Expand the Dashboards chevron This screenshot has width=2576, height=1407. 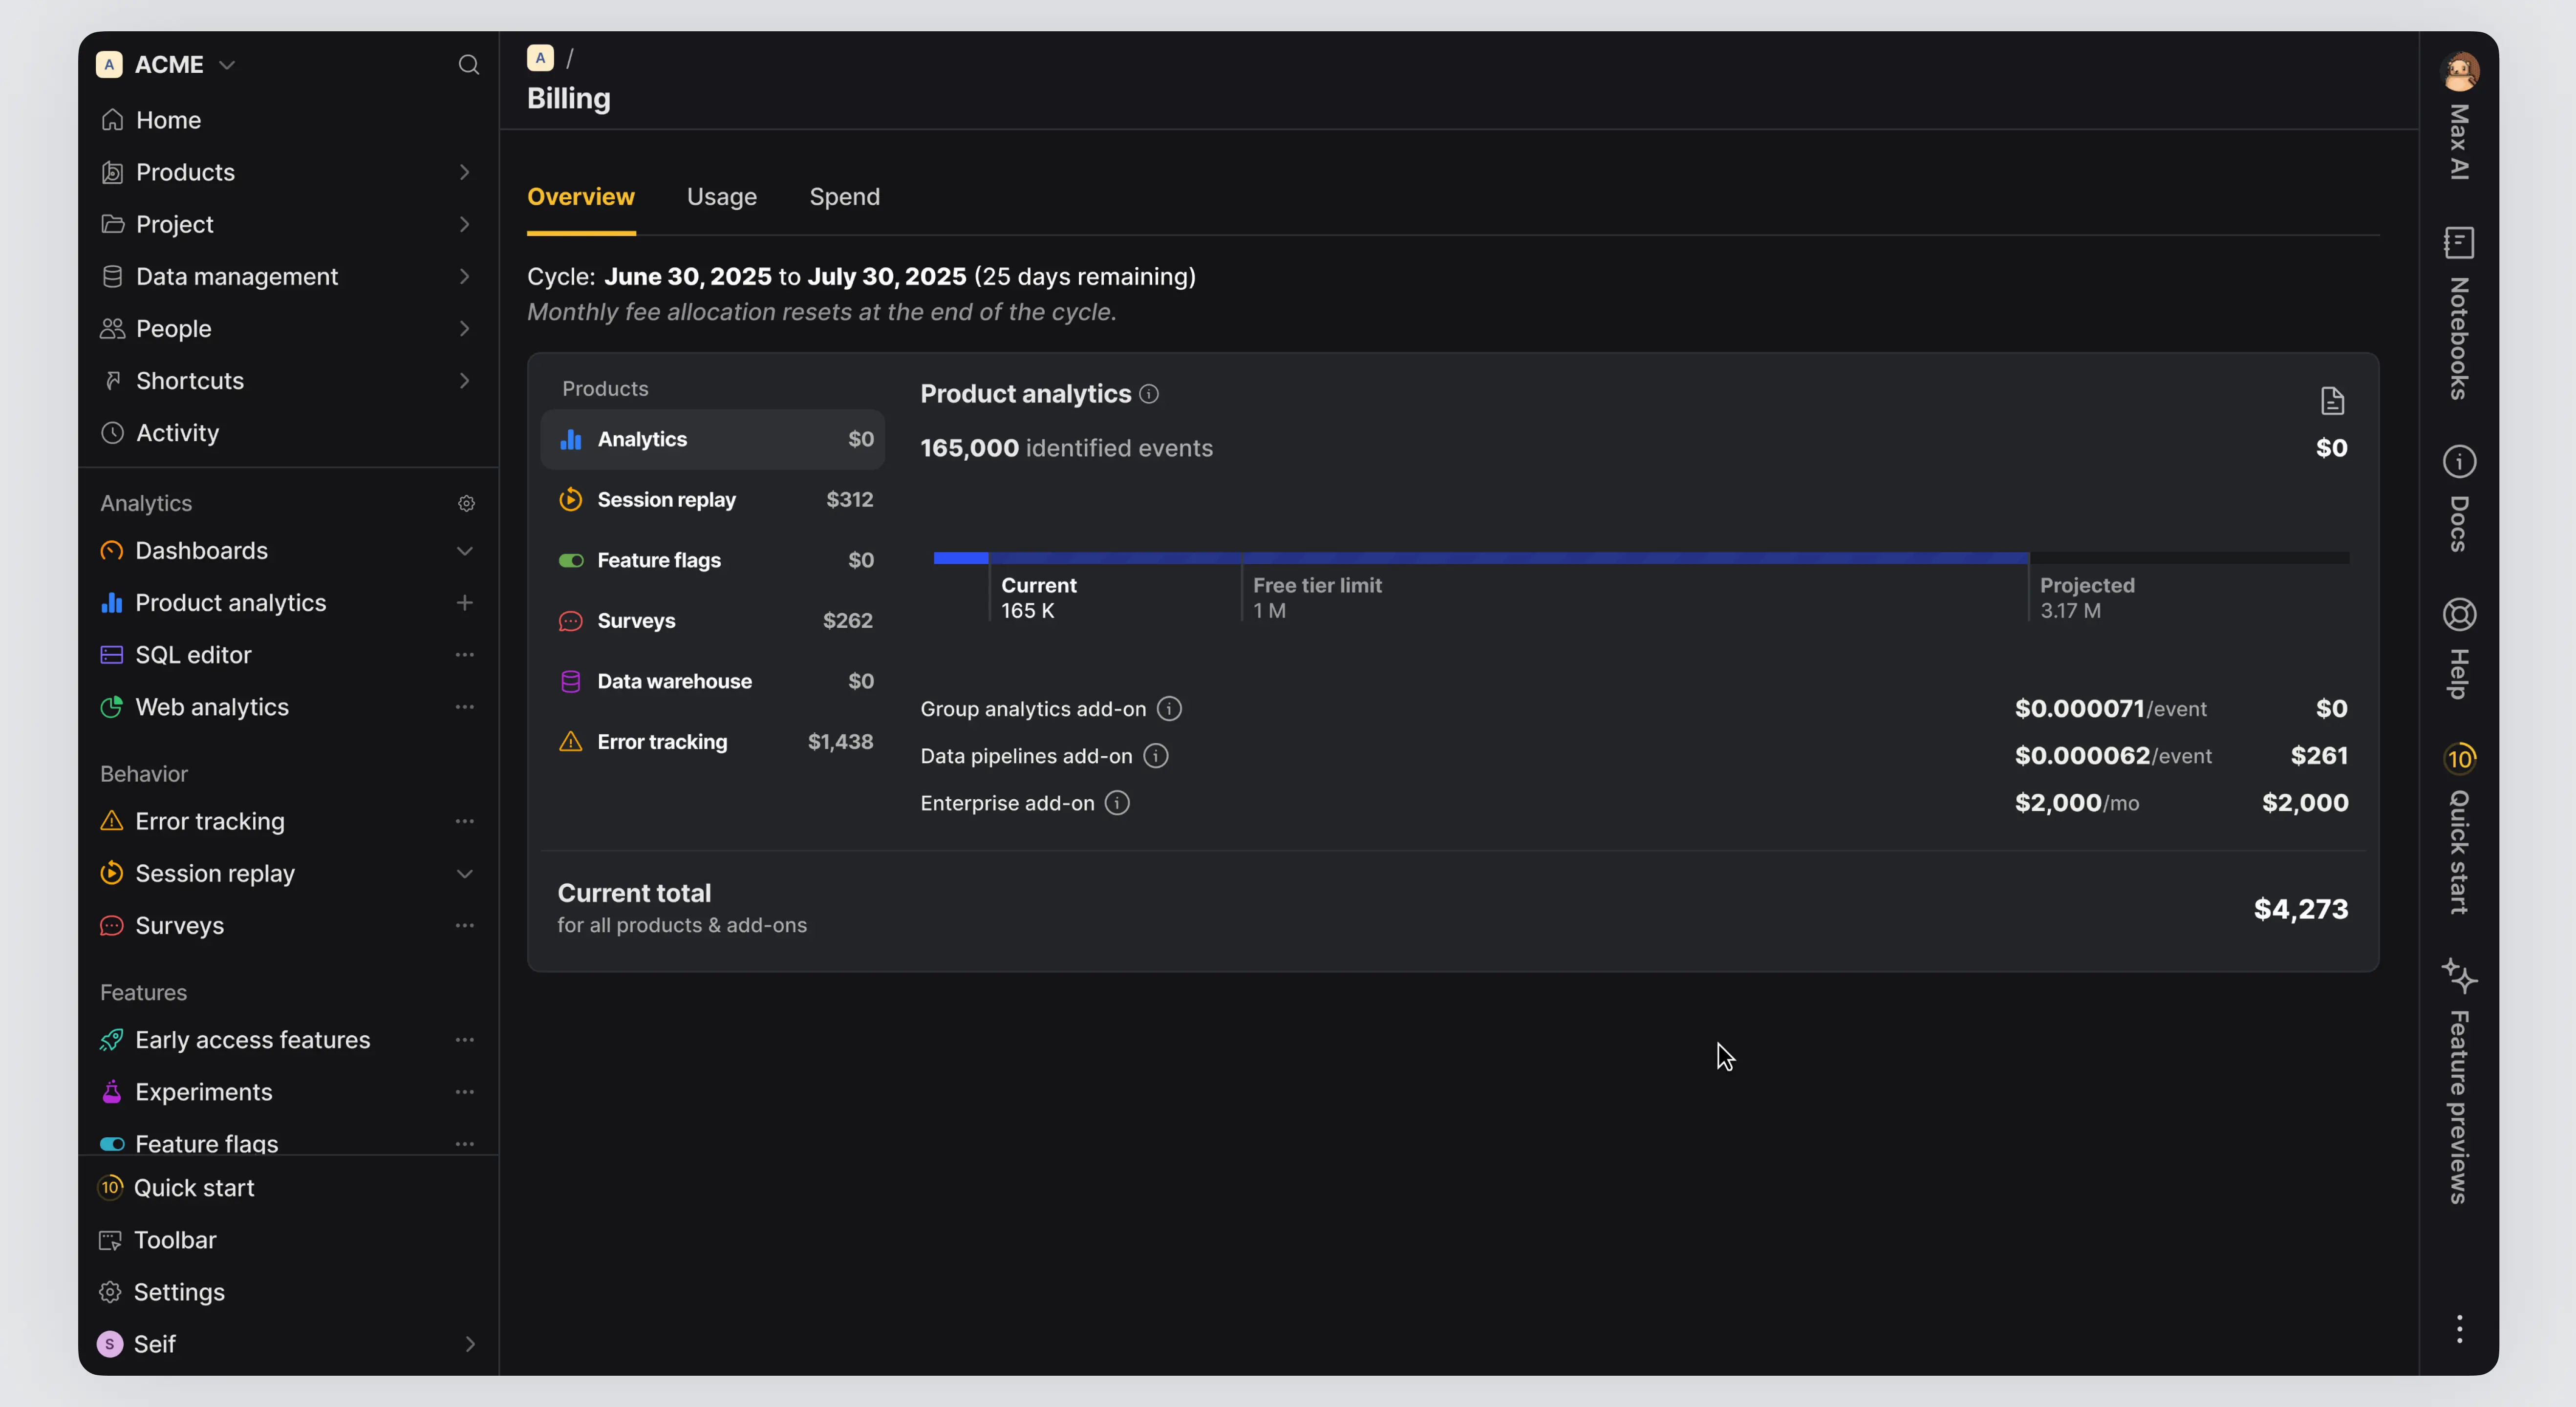coord(464,551)
